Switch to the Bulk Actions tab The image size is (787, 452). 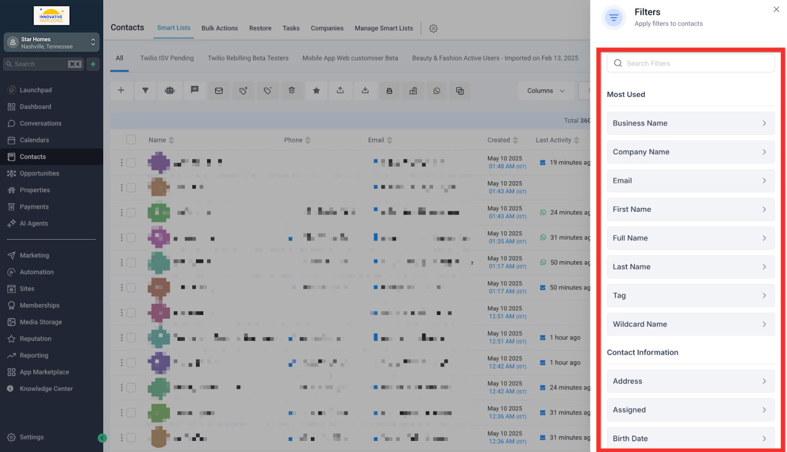point(220,28)
